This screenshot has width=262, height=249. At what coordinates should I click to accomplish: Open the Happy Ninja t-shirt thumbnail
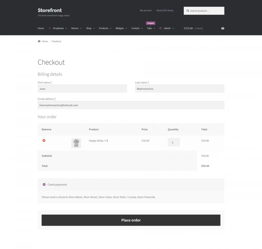(76, 143)
